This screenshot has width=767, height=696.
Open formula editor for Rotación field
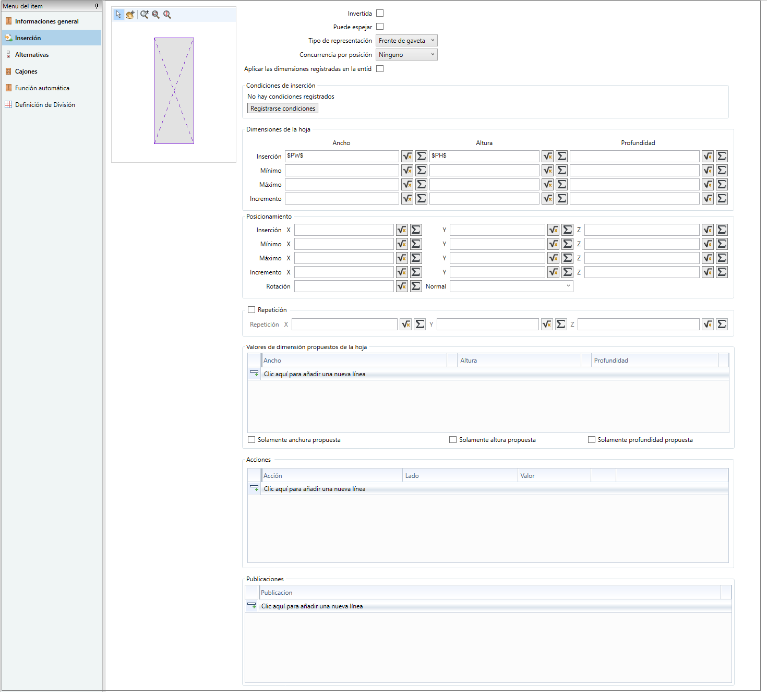[x=402, y=286]
